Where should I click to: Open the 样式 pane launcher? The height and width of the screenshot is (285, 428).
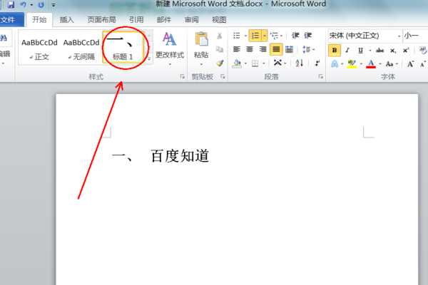(x=182, y=77)
